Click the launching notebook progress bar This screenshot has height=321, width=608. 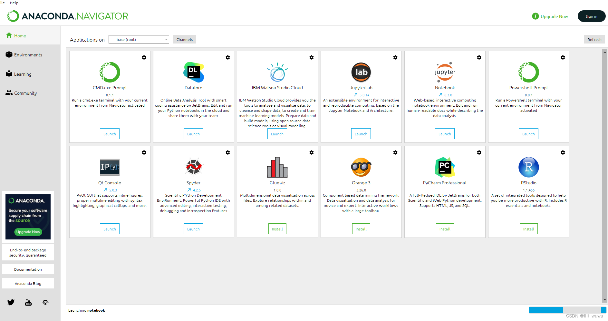coord(567,310)
